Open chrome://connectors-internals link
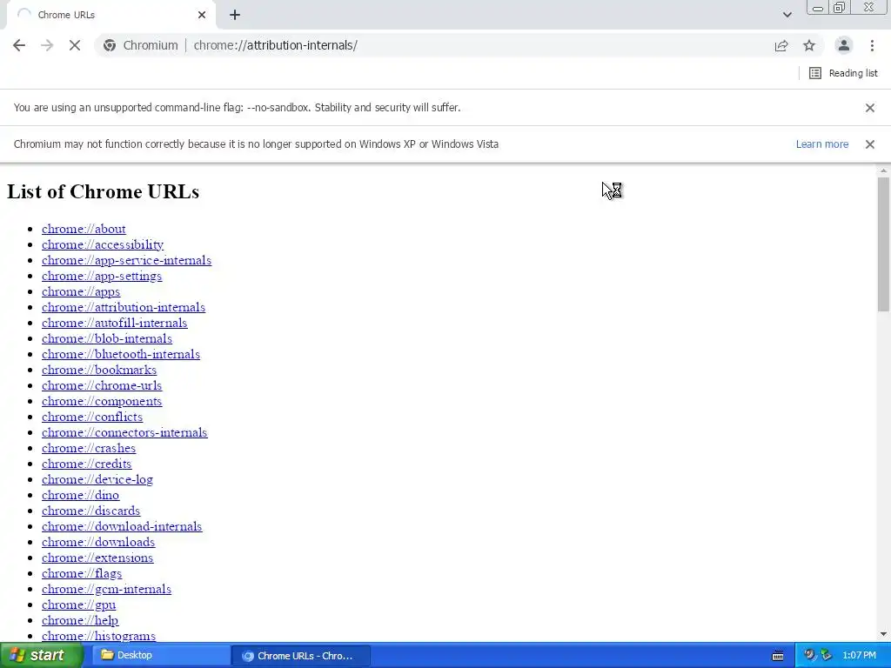891x668 pixels. point(124,433)
